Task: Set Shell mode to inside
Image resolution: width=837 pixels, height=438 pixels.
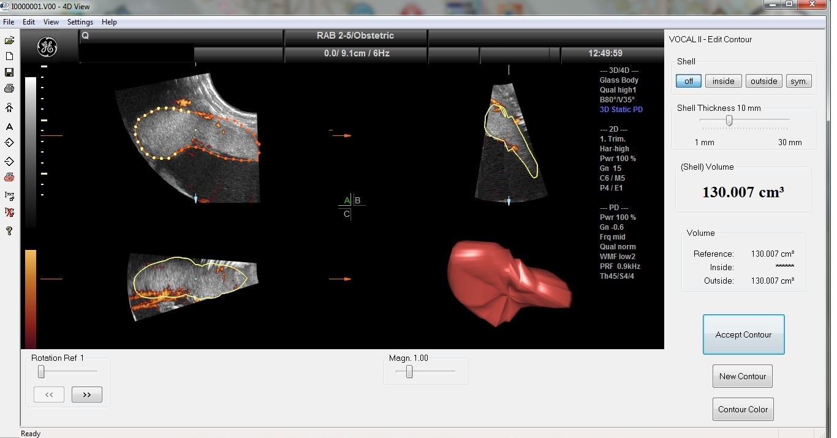Action: 724,81
